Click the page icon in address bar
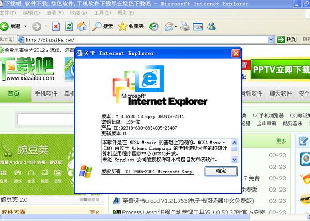 (x=21, y=40)
